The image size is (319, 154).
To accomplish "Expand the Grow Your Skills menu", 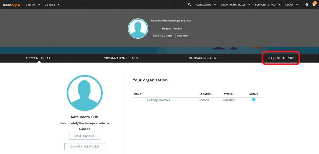I will pos(235,5).
